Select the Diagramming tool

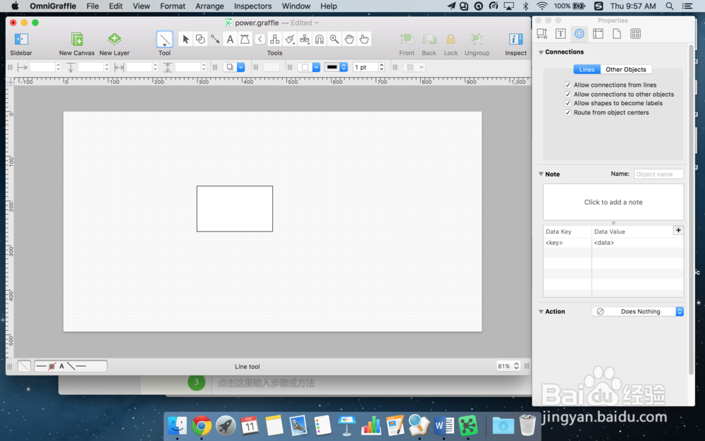(274, 40)
